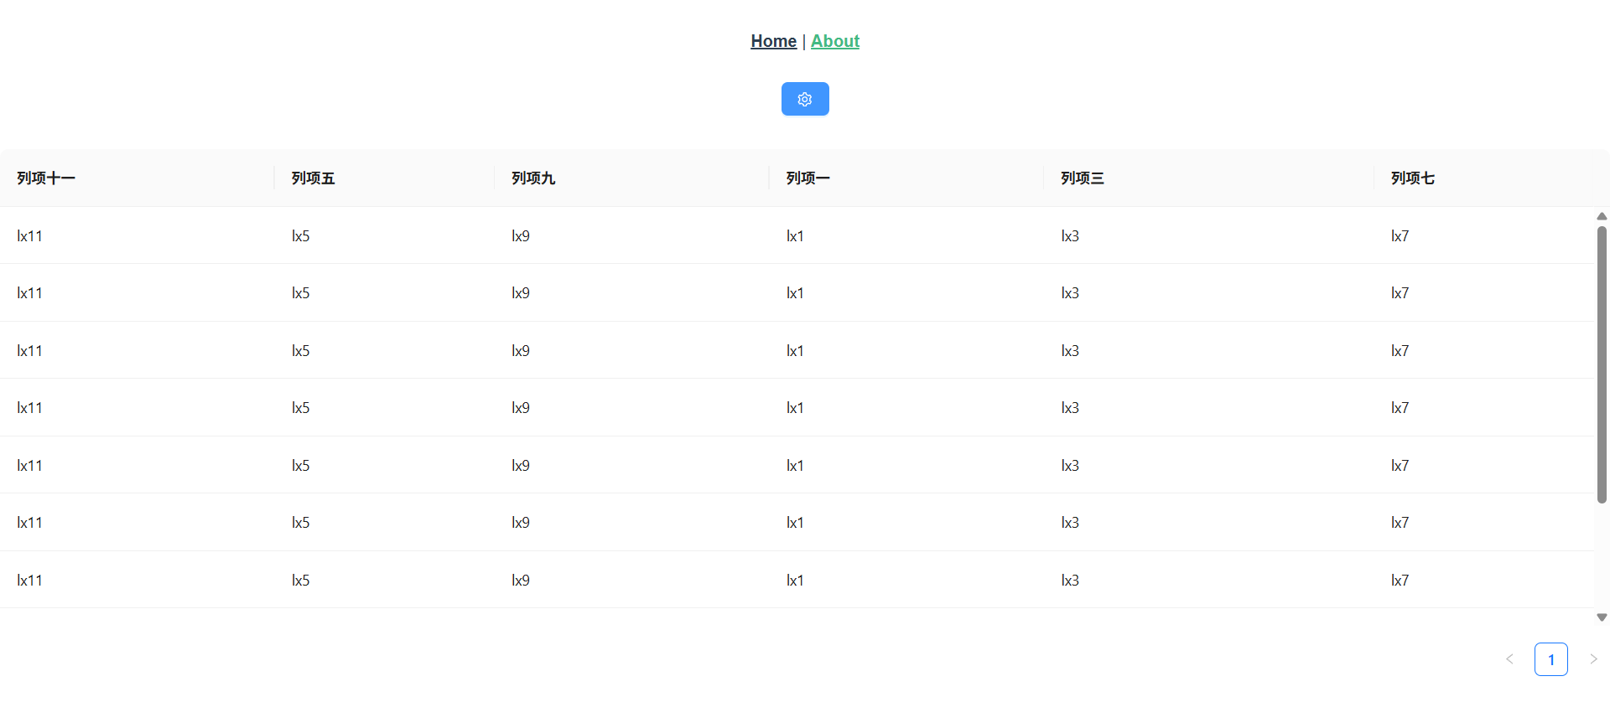Click the 列项一 column header

(807, 178)
